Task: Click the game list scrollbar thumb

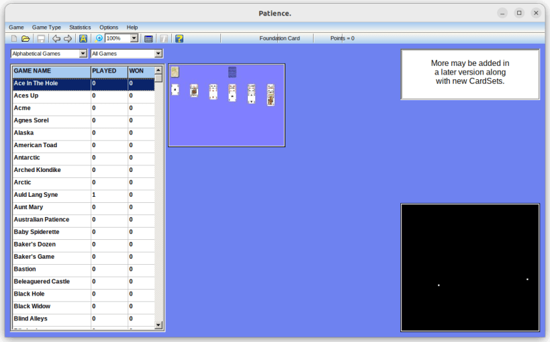Action: [x=158, y=78]
